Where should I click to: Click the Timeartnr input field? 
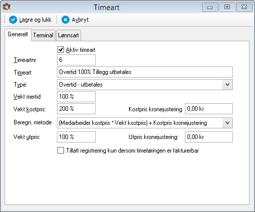click(x=76, y=60)
